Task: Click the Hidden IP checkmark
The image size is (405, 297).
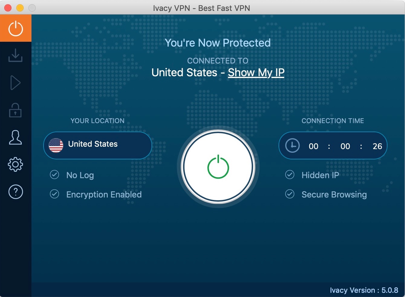Action: [290, 175]
